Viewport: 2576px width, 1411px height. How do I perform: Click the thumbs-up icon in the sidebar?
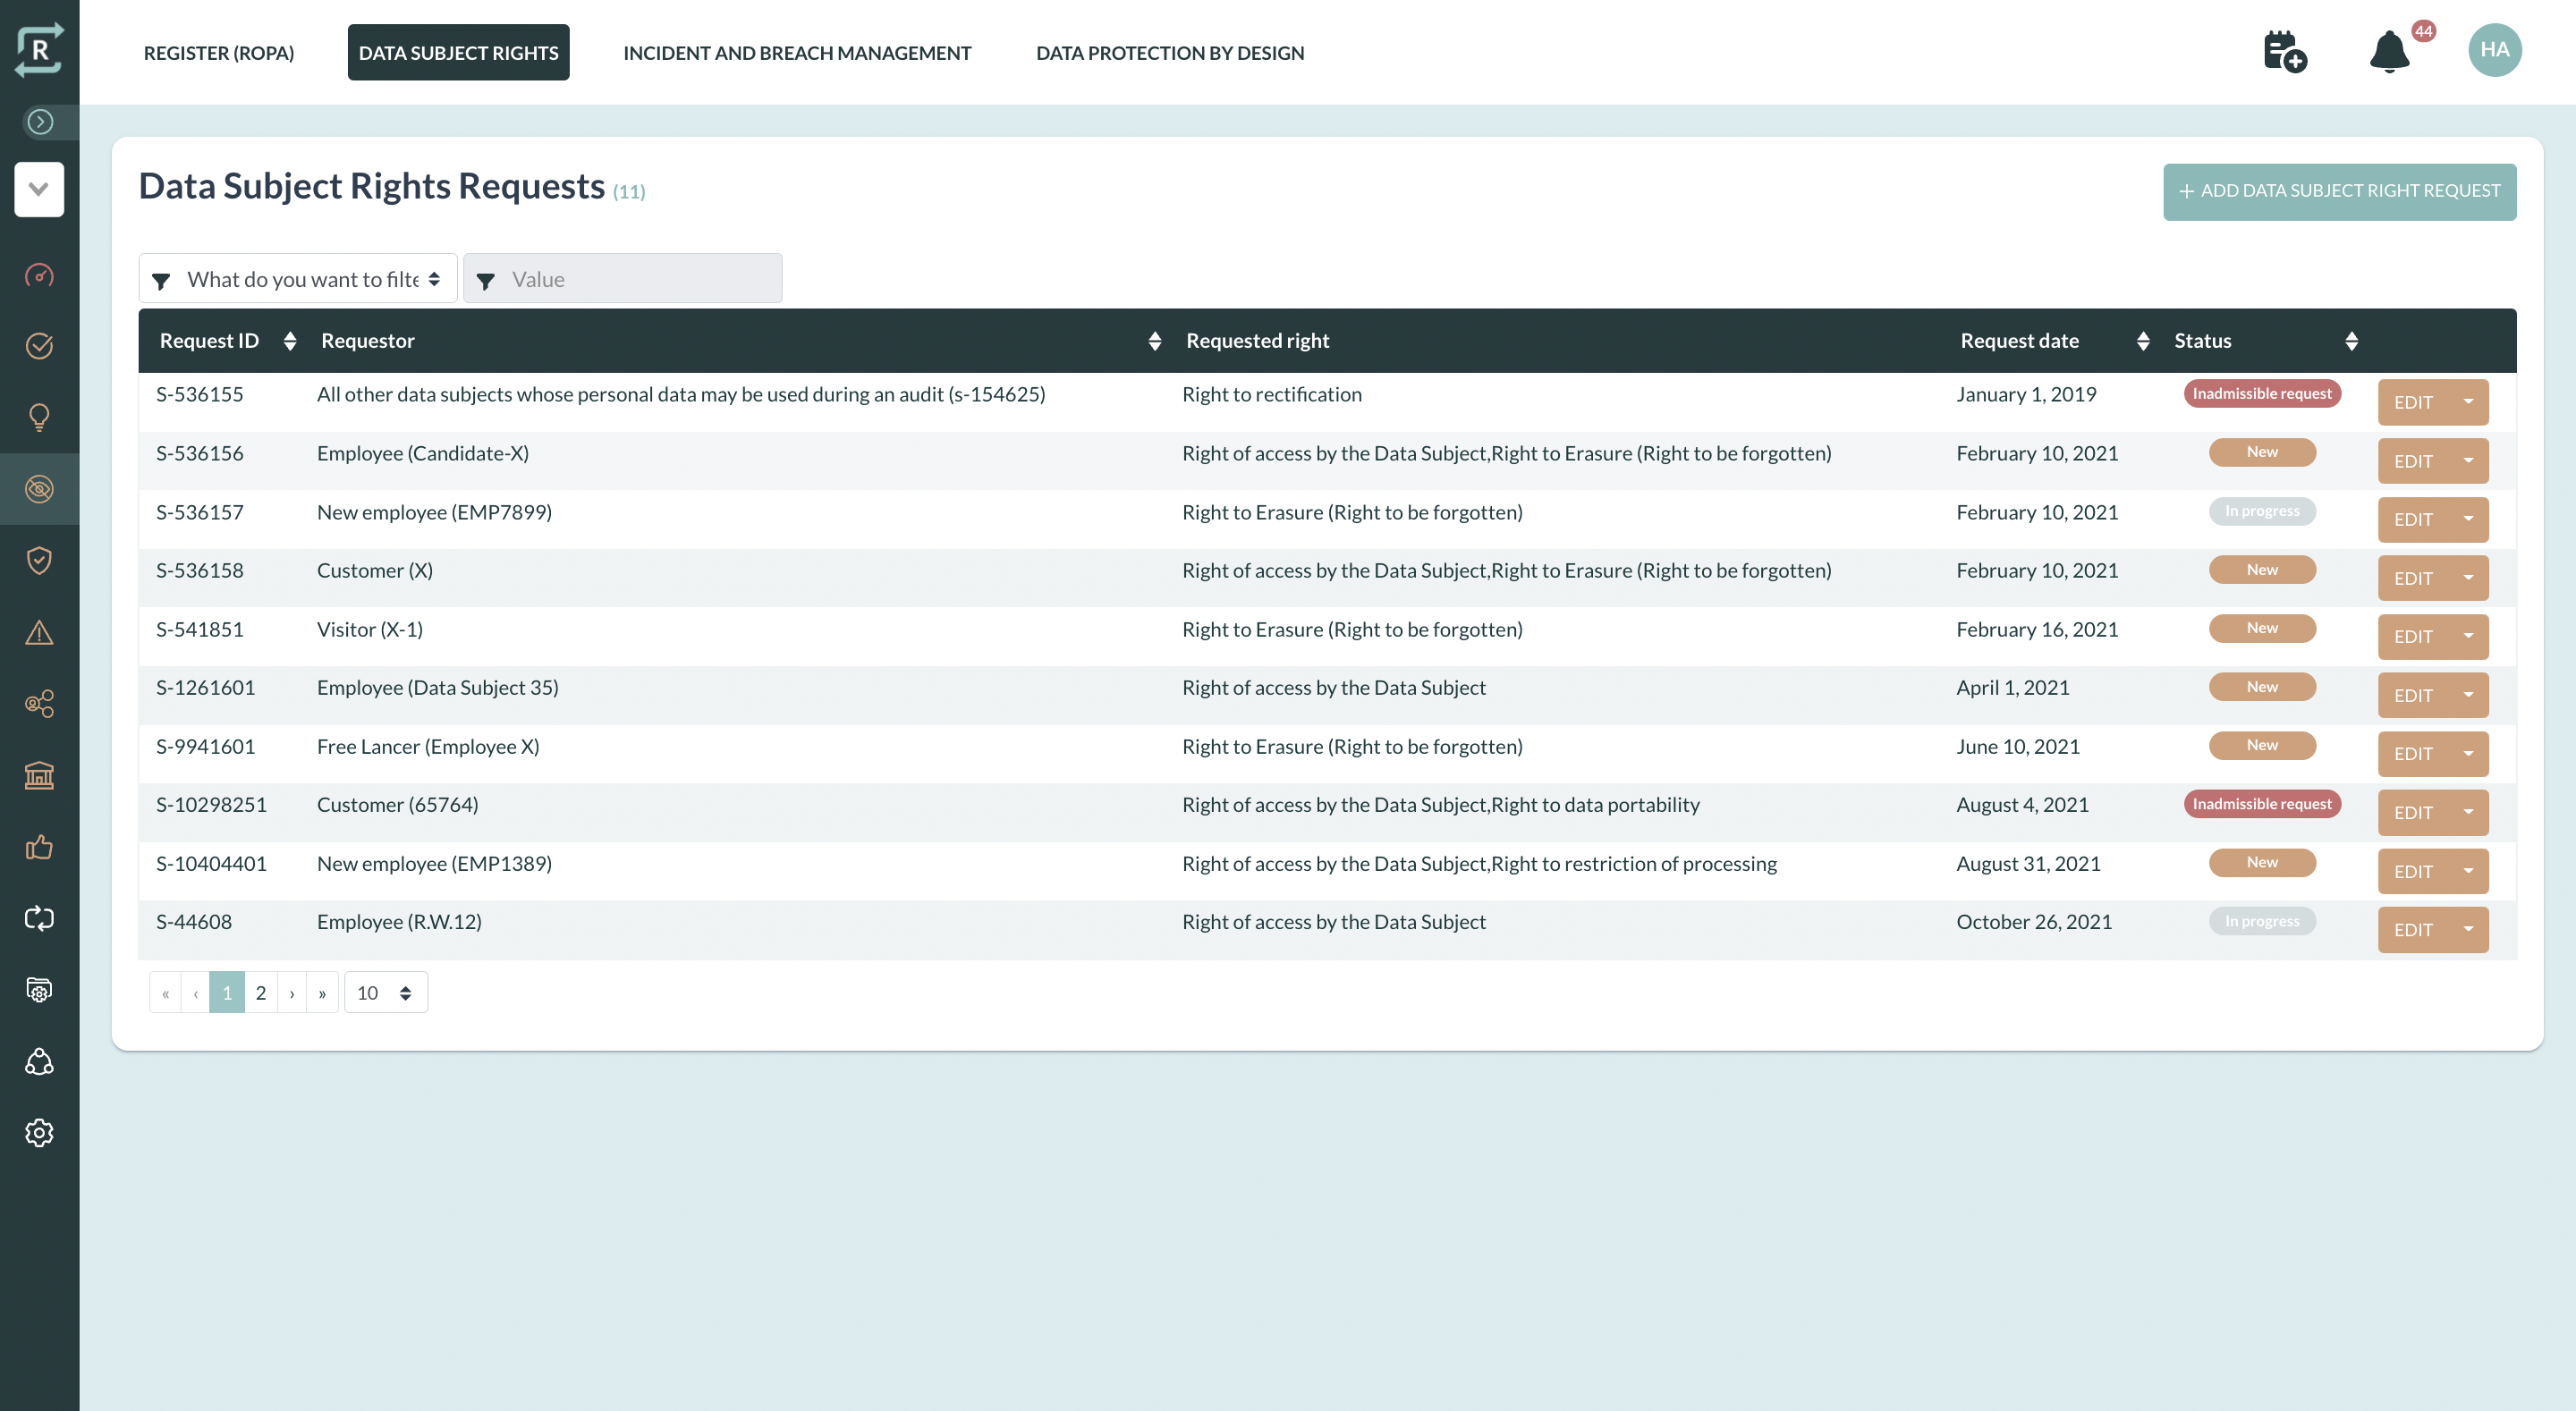pyautogui.click(x=39, y=847)
